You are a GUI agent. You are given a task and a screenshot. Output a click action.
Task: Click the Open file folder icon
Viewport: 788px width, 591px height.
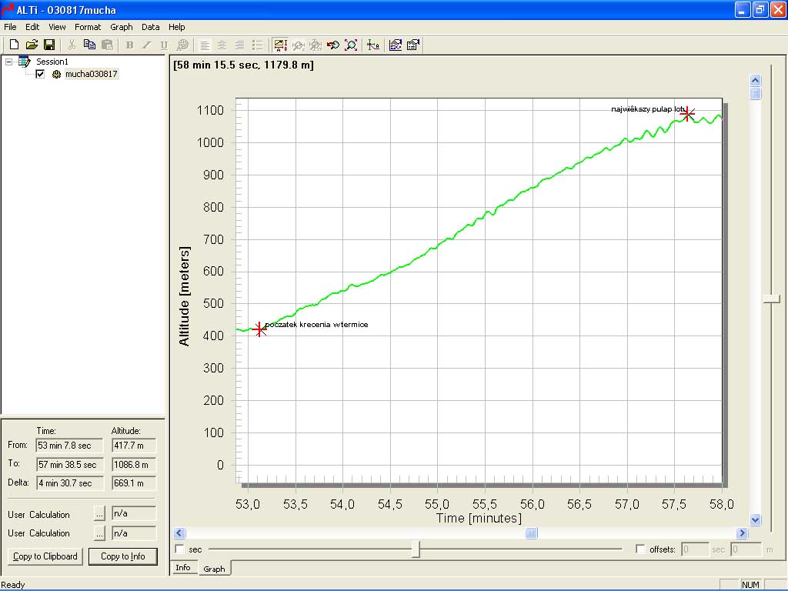(32, 45)
